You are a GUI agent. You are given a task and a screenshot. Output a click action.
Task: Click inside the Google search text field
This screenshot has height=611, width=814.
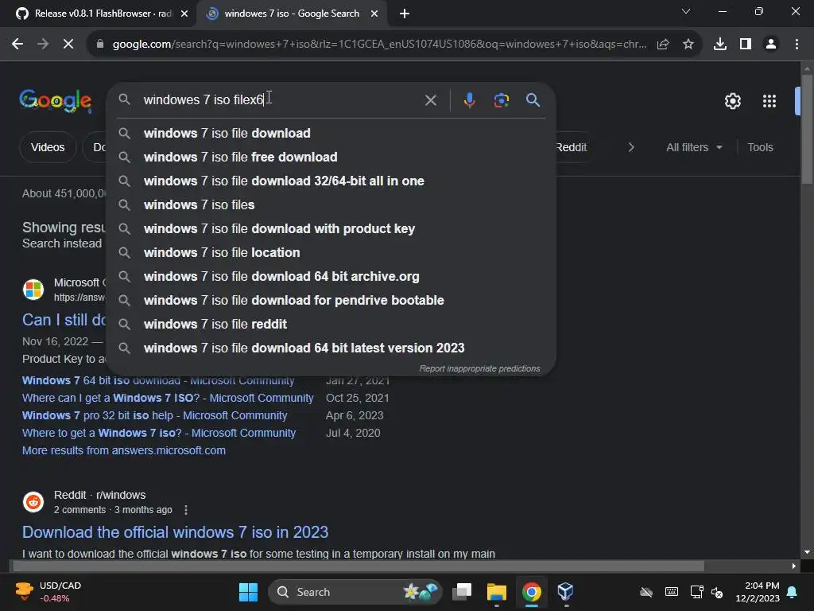[x=281, y=99]
